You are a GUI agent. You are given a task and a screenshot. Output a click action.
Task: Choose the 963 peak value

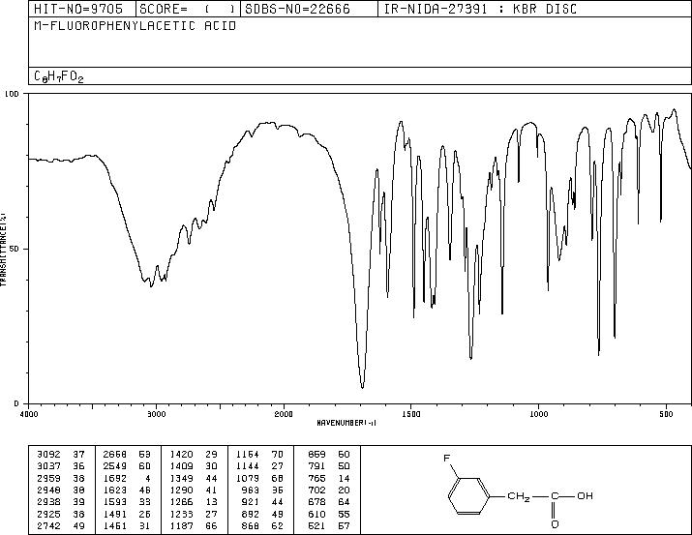(251, 490)
